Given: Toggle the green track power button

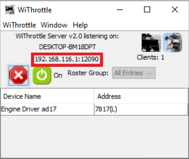Looking at the screenshot, I should (42, 75).
